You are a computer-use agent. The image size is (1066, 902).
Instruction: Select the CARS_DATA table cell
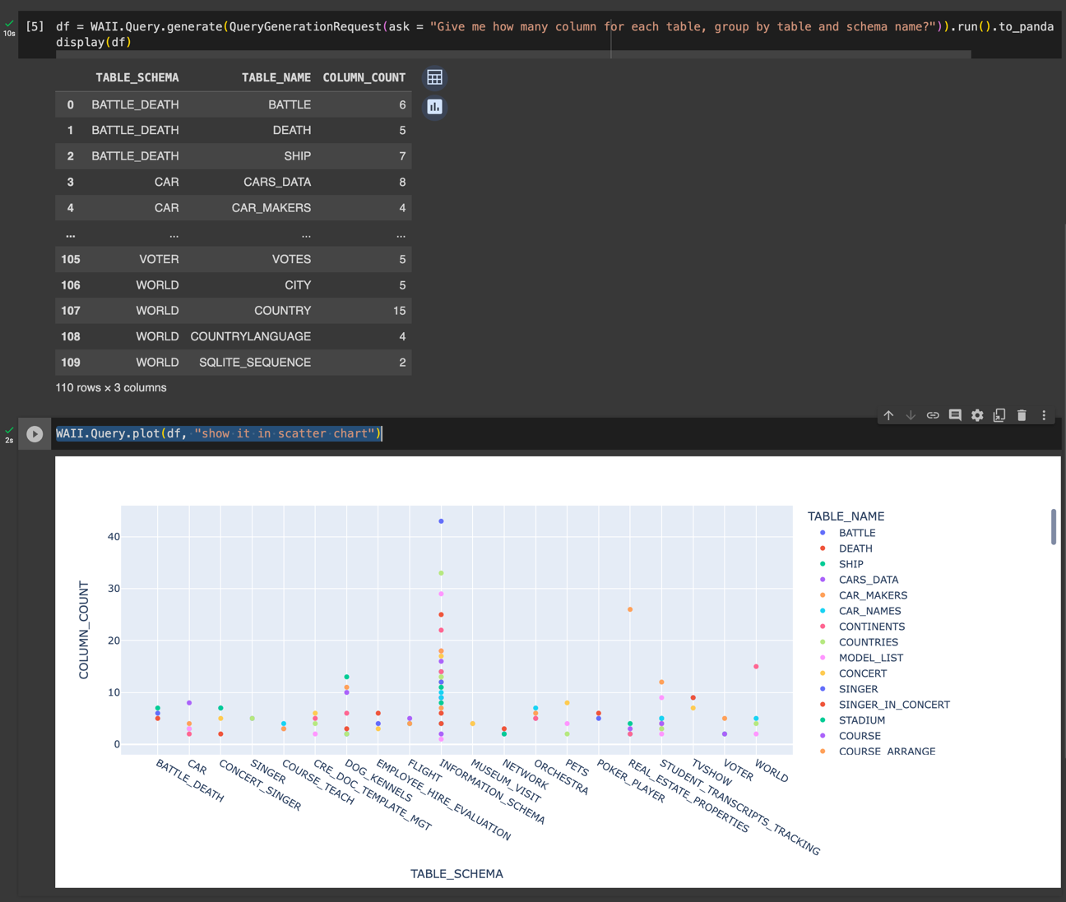277,182
